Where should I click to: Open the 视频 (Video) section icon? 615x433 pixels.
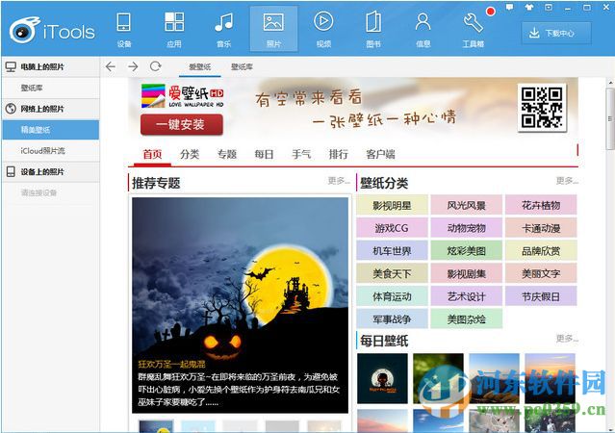[x=323, y=21]
